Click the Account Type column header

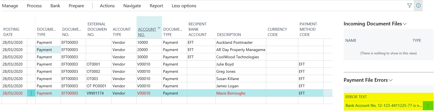coord(122,32)
